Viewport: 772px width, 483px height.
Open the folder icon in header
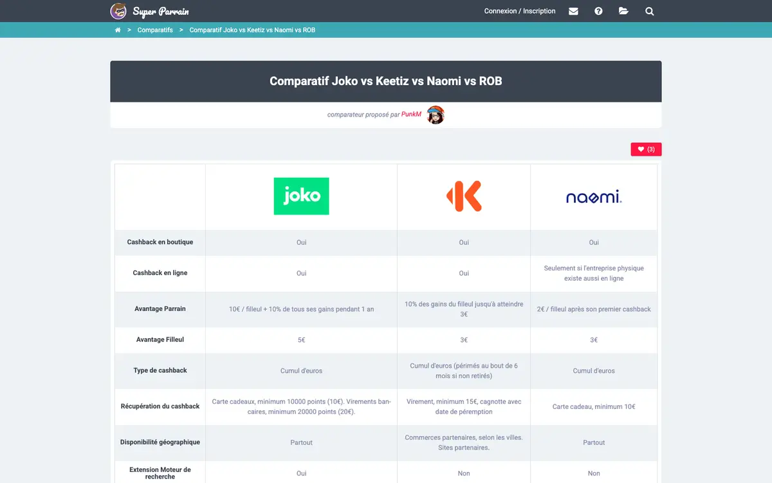click(623, 11)
